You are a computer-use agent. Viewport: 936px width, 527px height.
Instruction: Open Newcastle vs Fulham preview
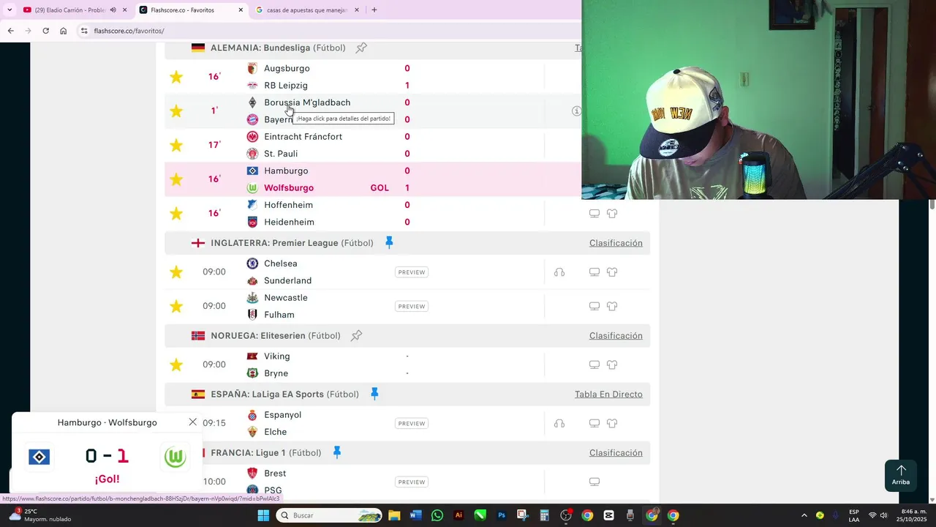tap(412, 307)
